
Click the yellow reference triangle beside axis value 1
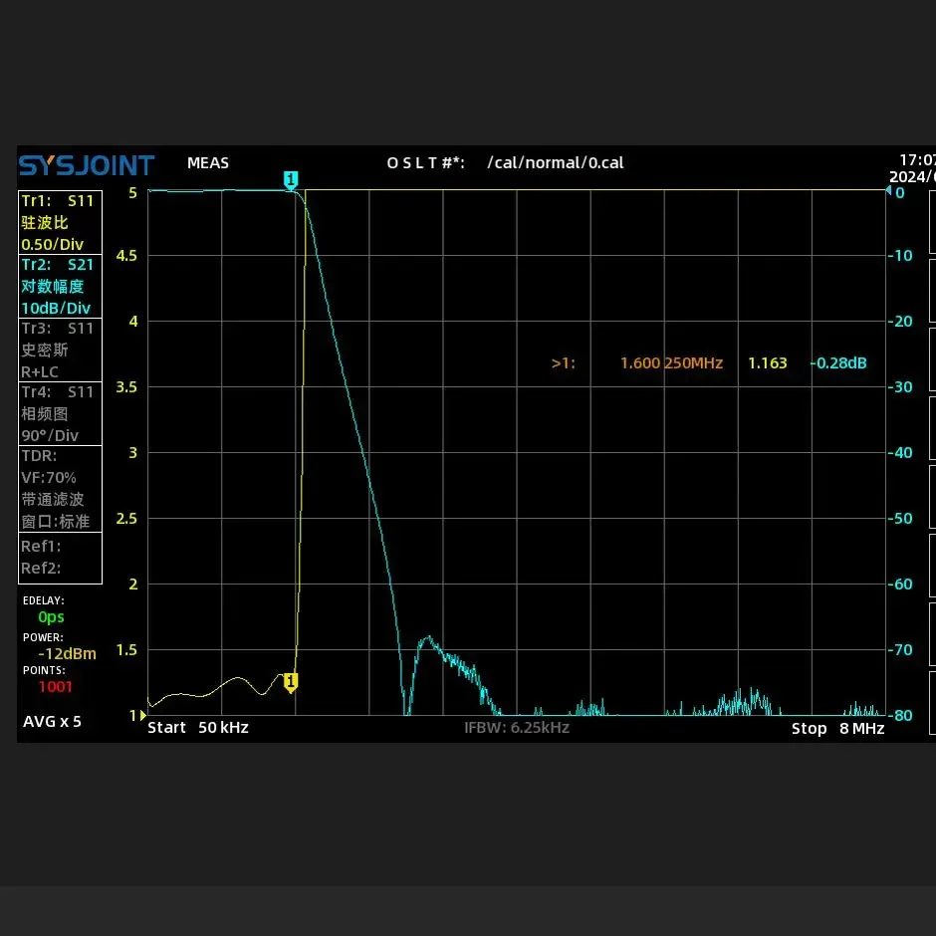tap(143, 715)
